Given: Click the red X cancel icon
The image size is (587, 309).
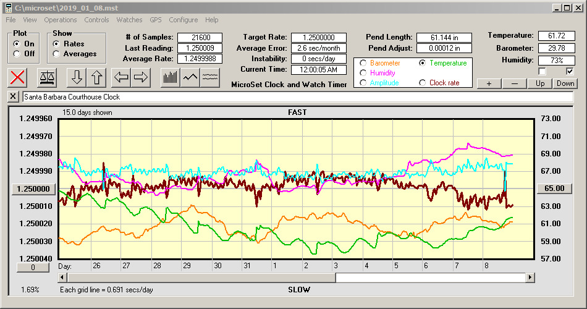Looking at the screenshot, I should click(17, 77).
